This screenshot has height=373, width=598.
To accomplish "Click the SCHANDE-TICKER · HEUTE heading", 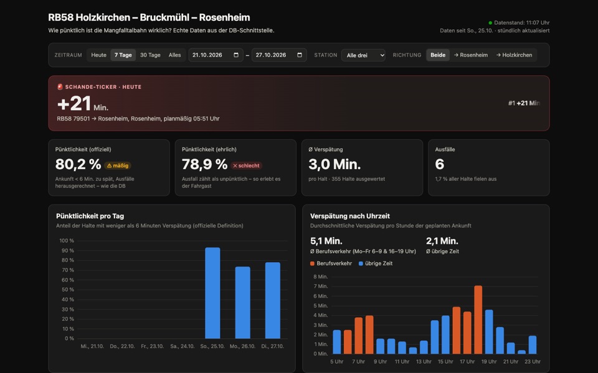I will pyautogui.click(x=103, y=87).
